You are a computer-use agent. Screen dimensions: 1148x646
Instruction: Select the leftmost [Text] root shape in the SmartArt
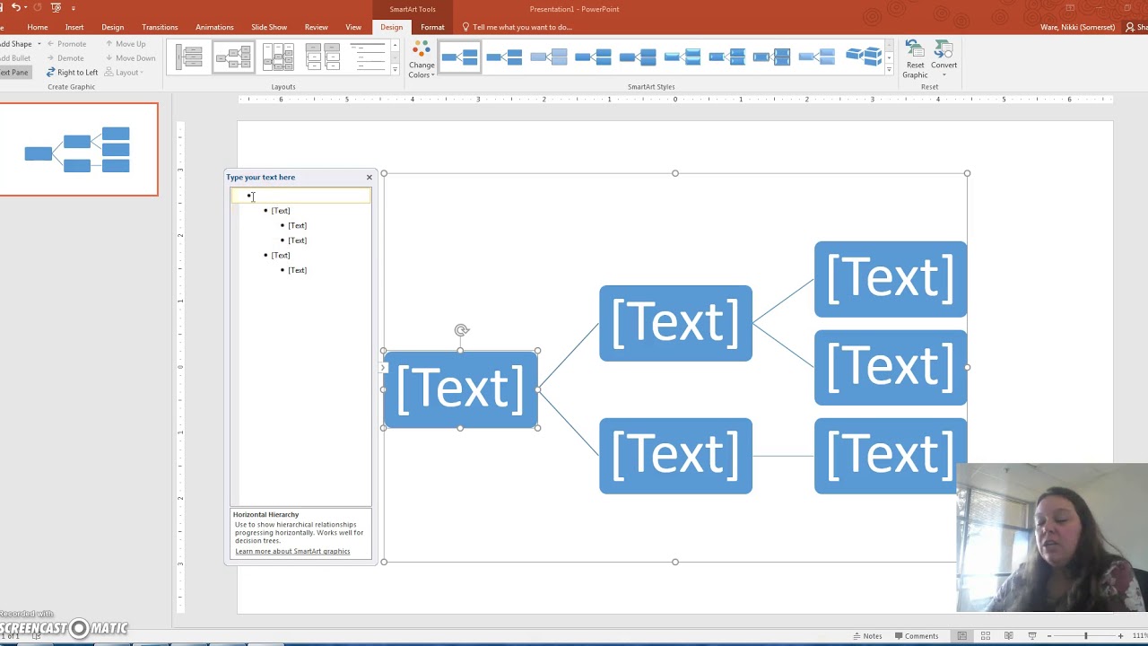click(x=460, y=389)
